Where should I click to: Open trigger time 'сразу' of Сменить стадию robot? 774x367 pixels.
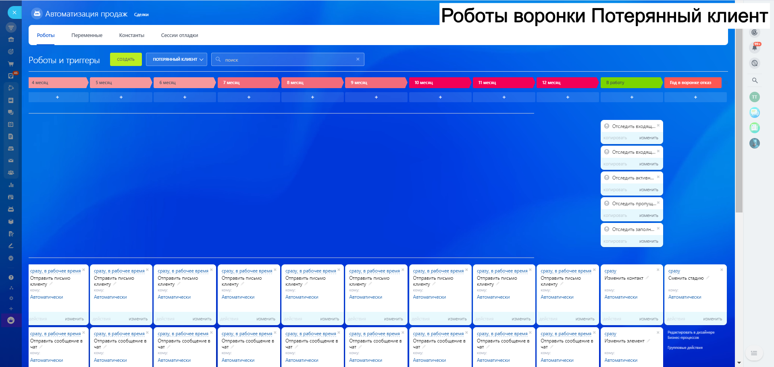click(x=674, y=271)
